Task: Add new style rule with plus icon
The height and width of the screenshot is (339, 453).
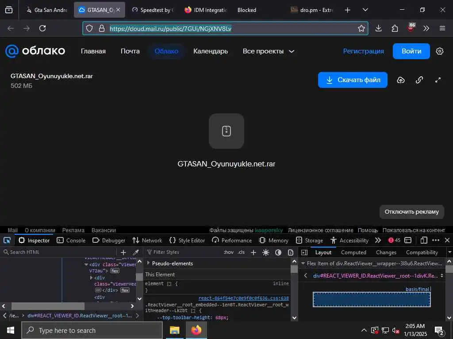Action: 253,252
